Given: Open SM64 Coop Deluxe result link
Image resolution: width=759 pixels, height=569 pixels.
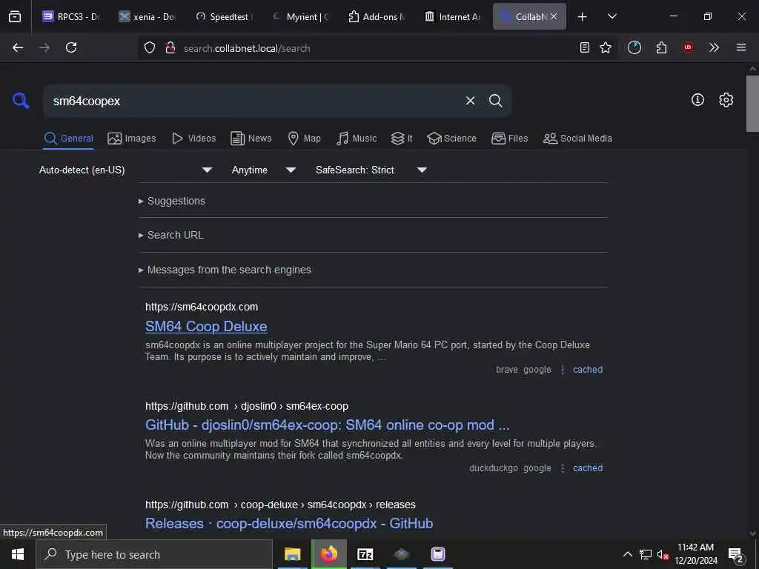Looking at the screenshot, I should (206, 326).
